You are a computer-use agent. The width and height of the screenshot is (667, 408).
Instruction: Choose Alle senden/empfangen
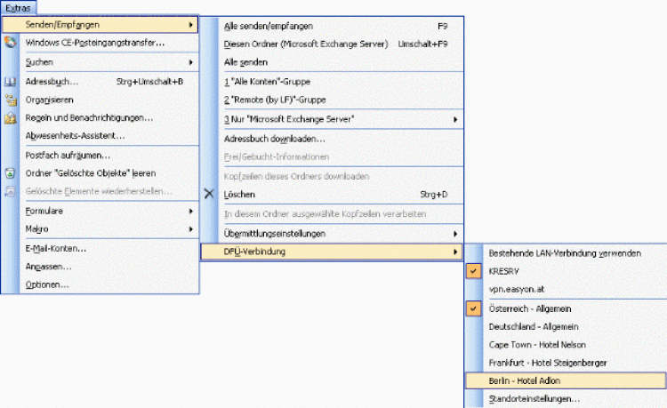click(268, 26)
